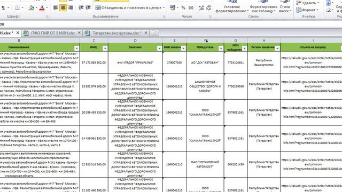342x192 pixels.
Task: Open Число dialog launcher
Action: (210, 17)
